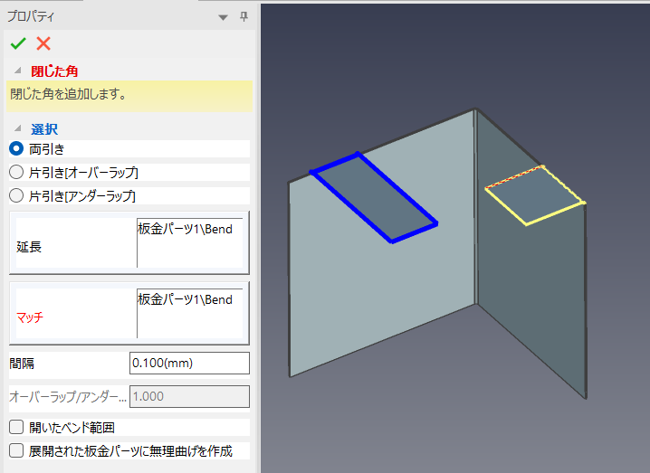Click the マッチ selection list box
The width and height of the screenshot is (650, 473).
point(190,313)
